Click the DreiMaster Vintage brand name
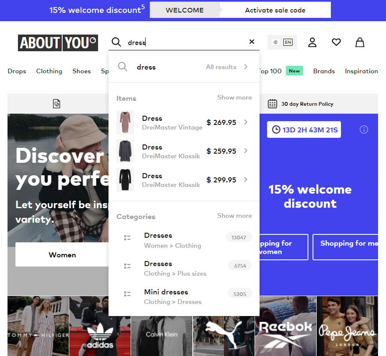The image size is (386, 356). [x=172, y=127]
